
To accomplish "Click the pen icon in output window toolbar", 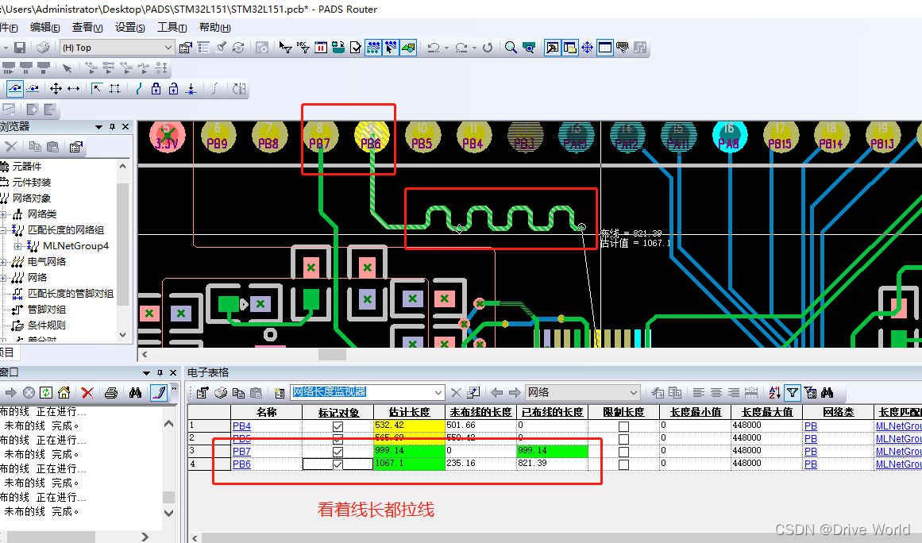I will [x=159, y=392].
